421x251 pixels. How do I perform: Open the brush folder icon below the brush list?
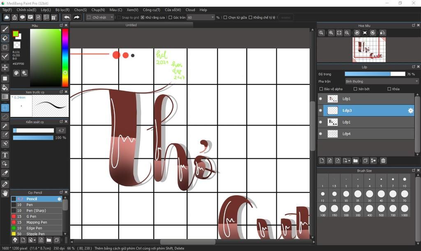coord(49,240)
